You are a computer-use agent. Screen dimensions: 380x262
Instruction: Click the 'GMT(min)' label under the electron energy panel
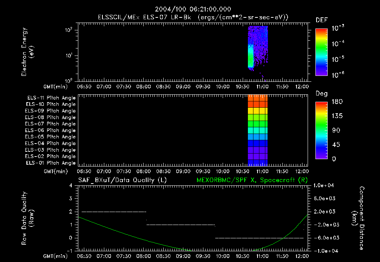(55, 87)
